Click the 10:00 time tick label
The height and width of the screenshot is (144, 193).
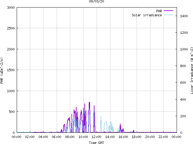[83, 137]
